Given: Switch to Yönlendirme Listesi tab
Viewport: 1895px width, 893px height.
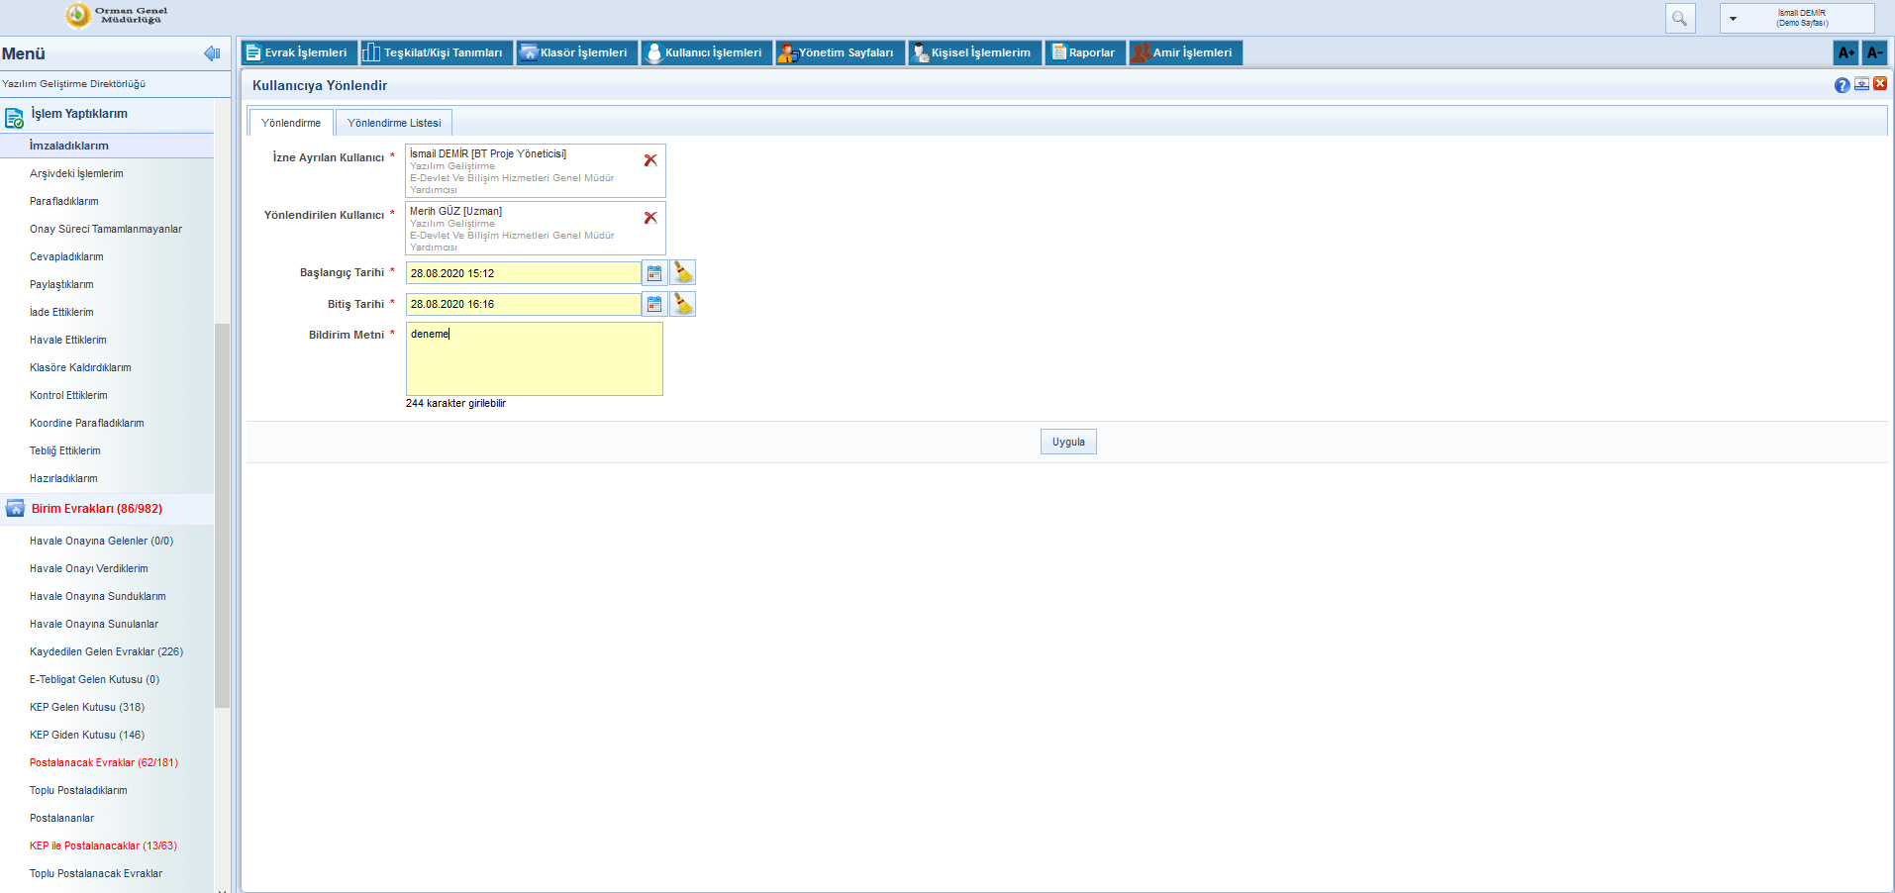Looking at the screenshot, I should [x=394, y=123].
